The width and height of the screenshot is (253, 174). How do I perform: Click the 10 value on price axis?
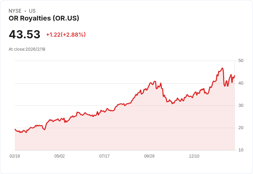[241, 150]
